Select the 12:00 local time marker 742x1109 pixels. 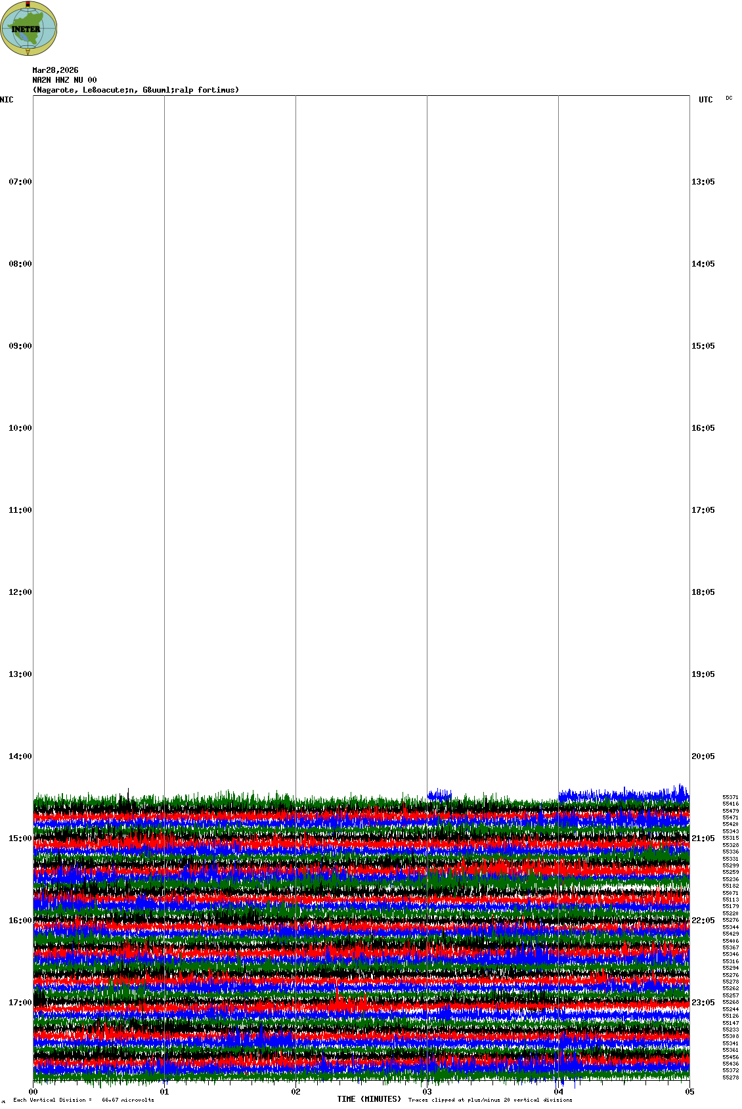coord(20,592)
